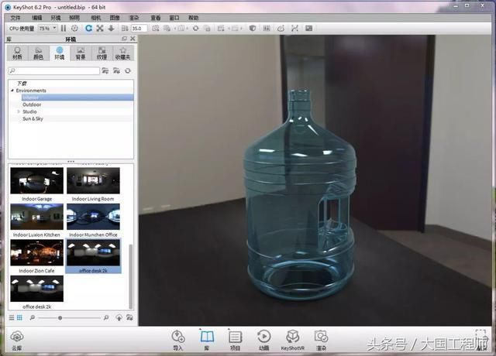Open the Project (项目) panel icon
Image resolution: width=496 pixels, height=356 pixels.
click(x=236, y=338)
